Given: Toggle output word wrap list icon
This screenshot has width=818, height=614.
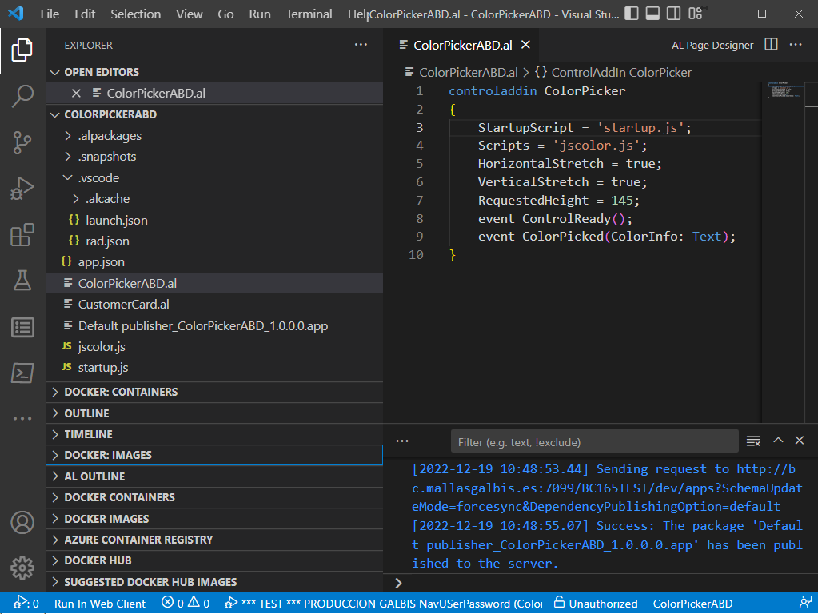Looking at the screenshot, I should pyautogui.click(x=753, y=441).
